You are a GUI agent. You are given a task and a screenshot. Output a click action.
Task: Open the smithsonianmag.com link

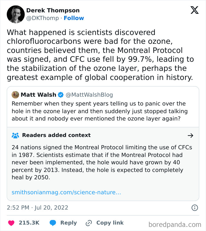click(x=66, y=192)
